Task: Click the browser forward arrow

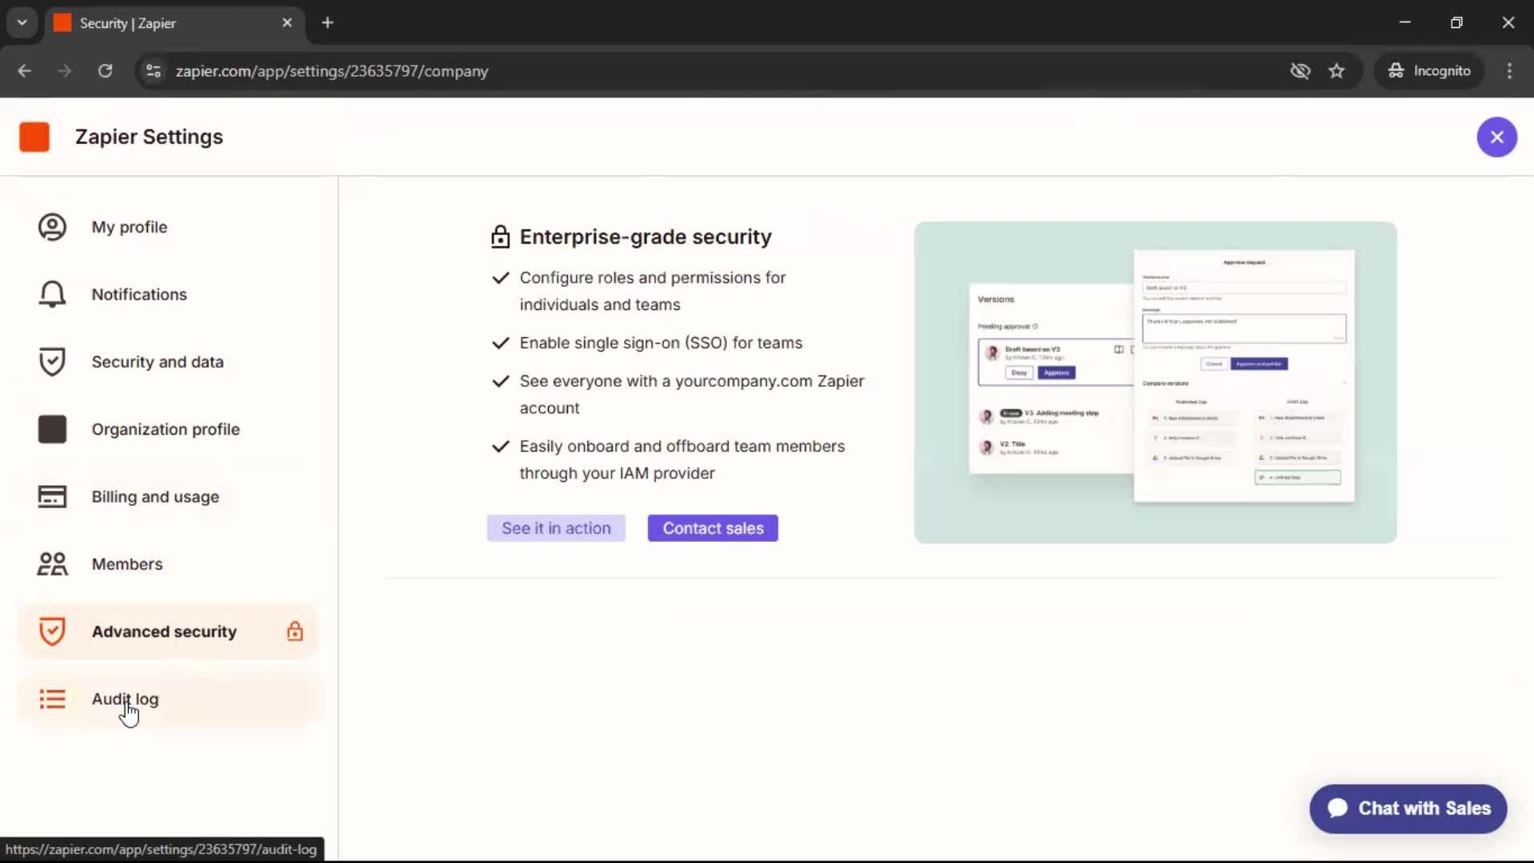Action: pos(65,71)
